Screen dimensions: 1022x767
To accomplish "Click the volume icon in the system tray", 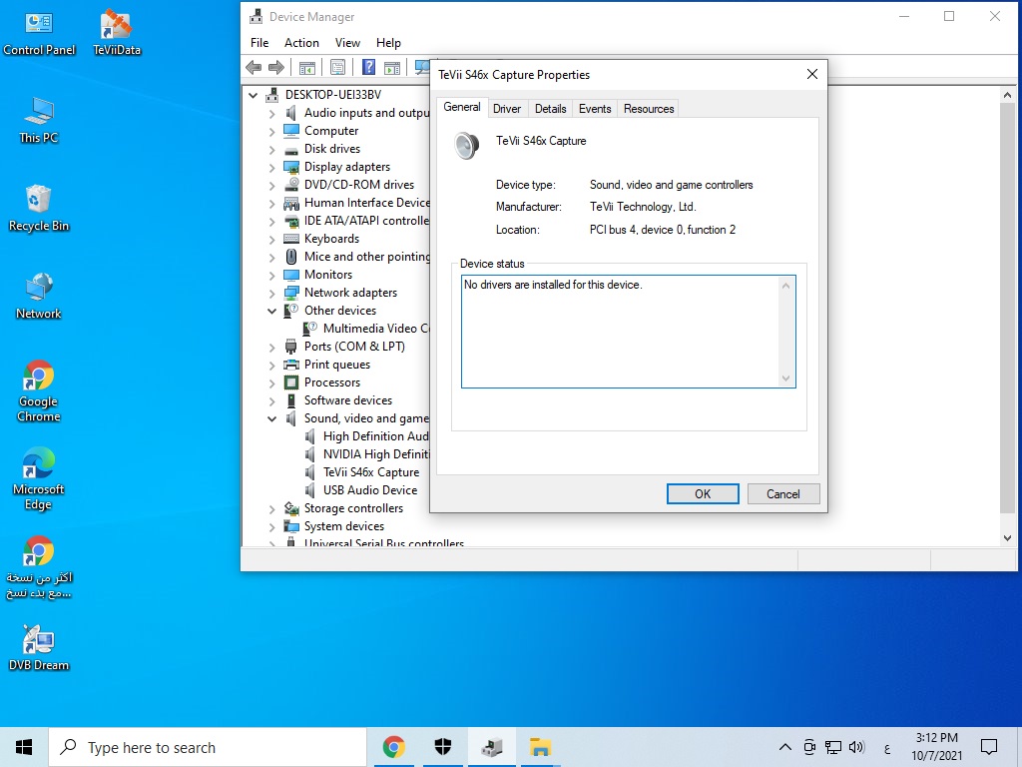I will pos(856,747).
